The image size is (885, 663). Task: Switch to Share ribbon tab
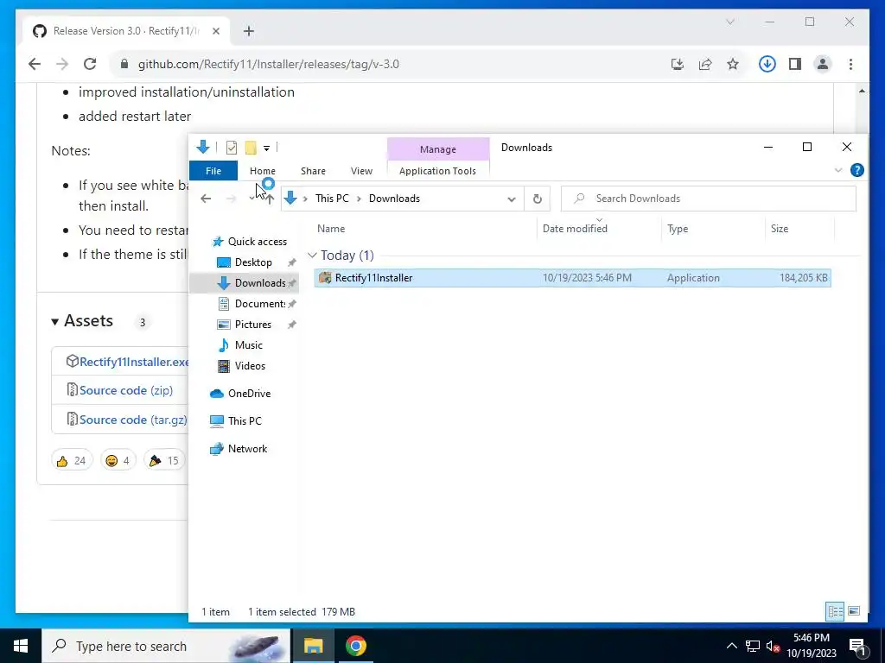pos(313,171)
